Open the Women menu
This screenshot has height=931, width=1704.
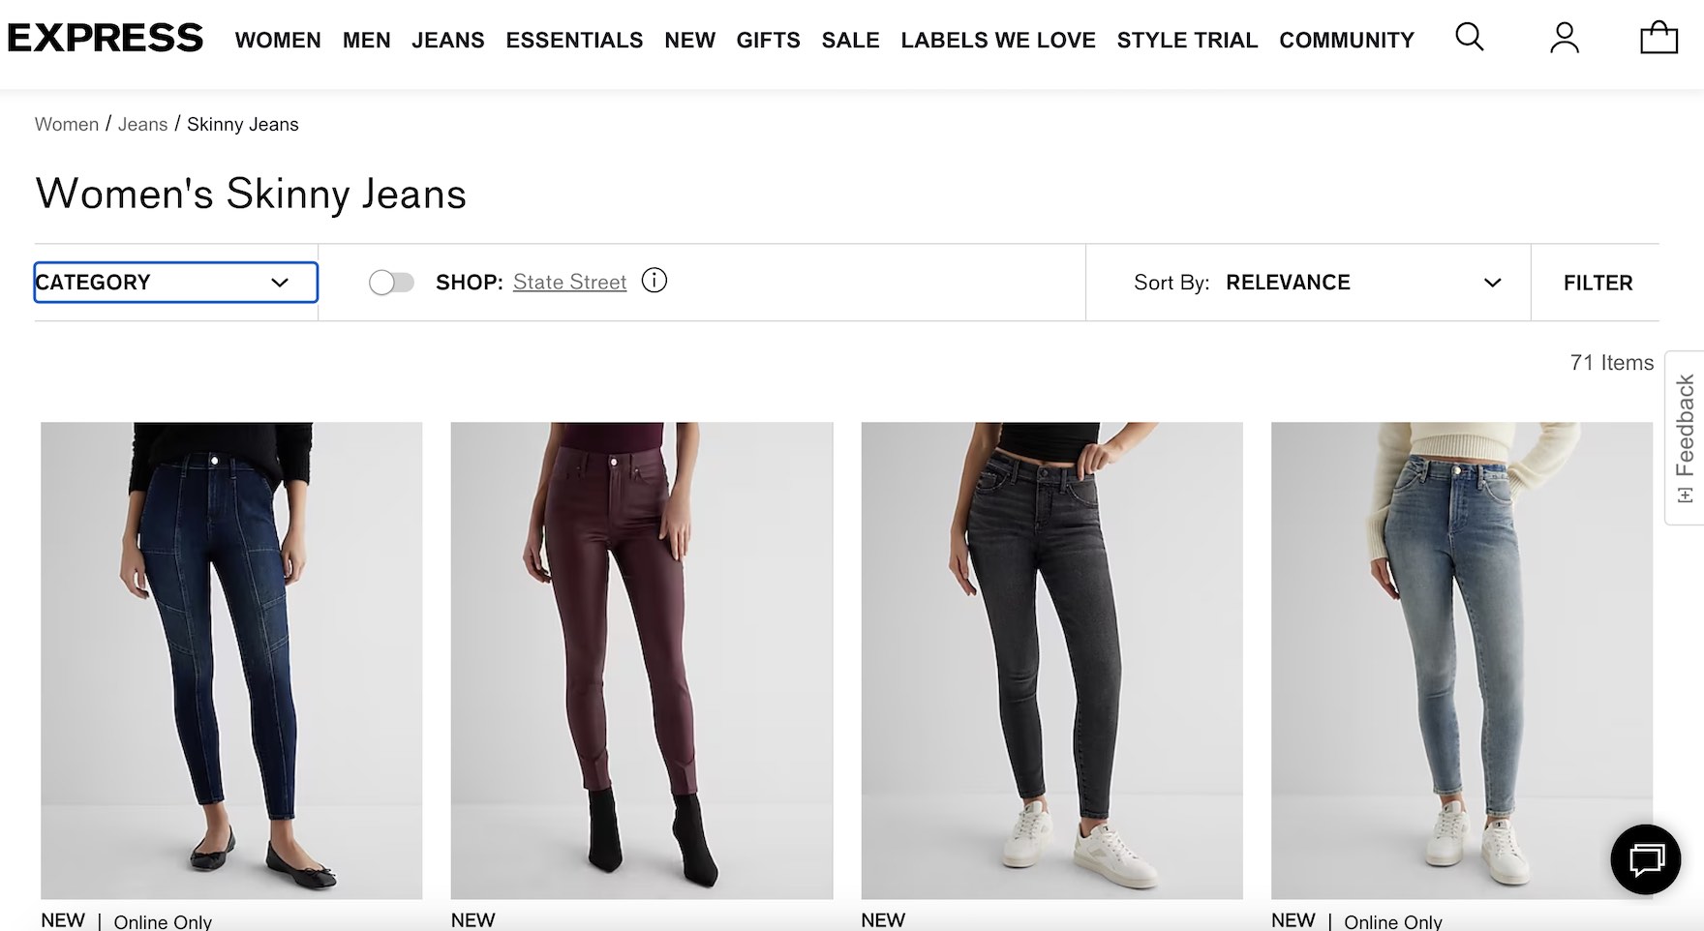pos(278,40)
